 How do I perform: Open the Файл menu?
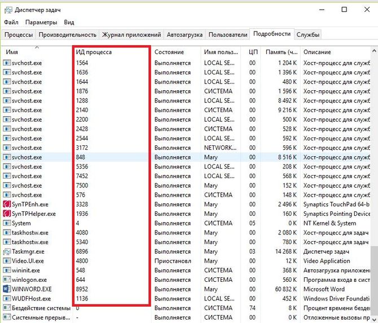coord(11,23)
